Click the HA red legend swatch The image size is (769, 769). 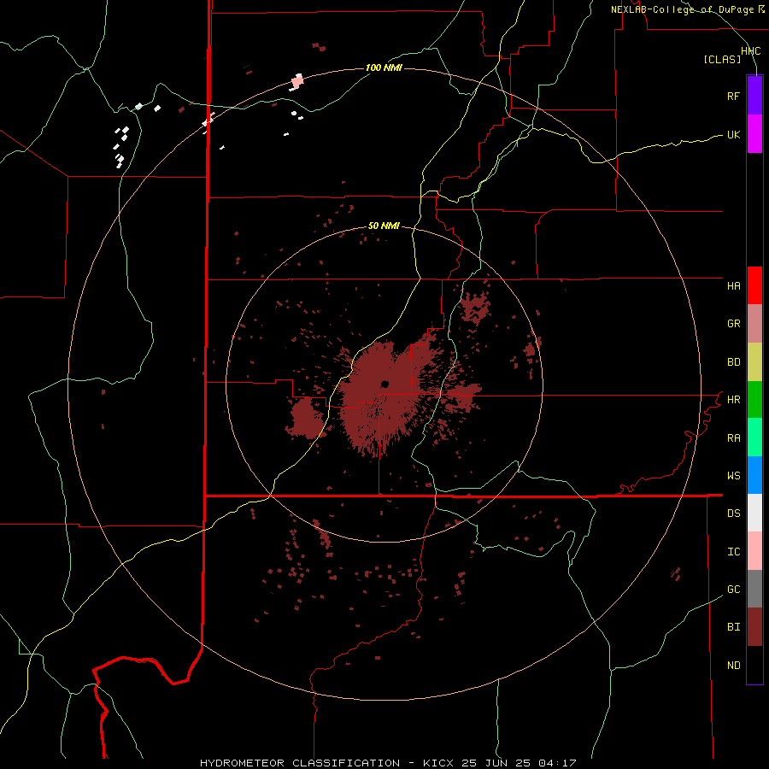pos(754,285)
